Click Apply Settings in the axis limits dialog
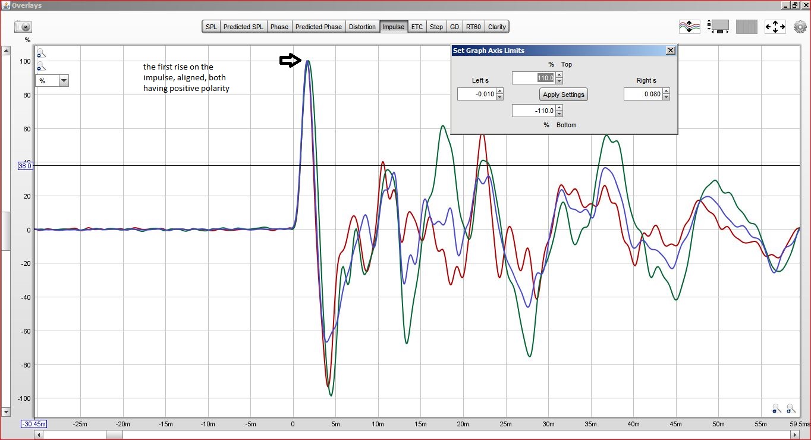The width and height of the screenshot is (811, 440). point(564,95)
